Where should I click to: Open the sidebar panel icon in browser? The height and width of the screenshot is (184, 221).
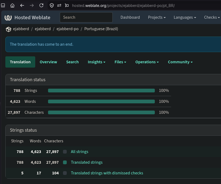3,6
